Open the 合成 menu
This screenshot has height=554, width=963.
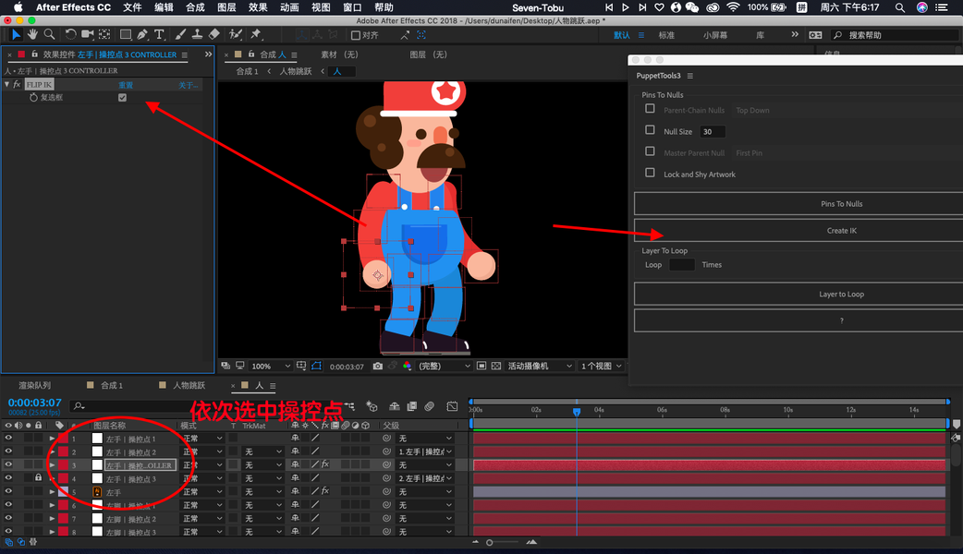point(195,7)
